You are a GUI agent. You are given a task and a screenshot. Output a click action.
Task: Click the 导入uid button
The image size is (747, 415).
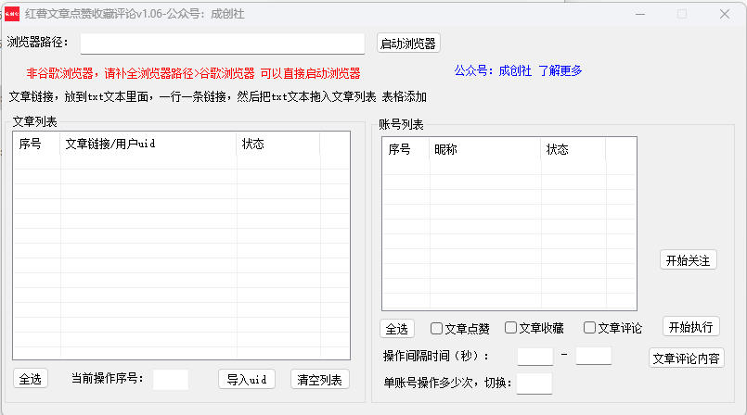pyautogui.click(x=247, y=380)
